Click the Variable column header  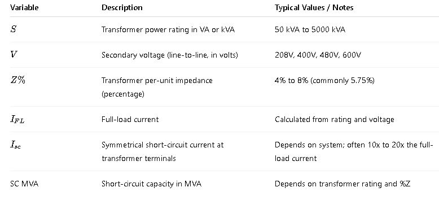coord(24,7)
